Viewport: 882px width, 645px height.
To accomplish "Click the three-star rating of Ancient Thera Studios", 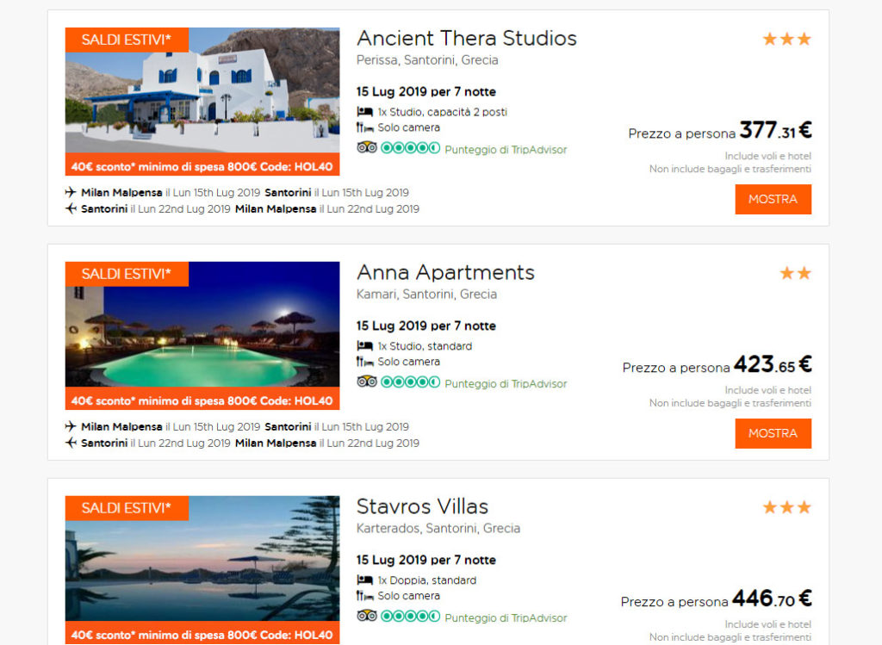I will click(x=786, y=40).
